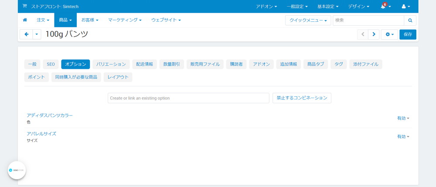Open the お客様 menu
Screen dimensions: 436x187
[90, 20]
